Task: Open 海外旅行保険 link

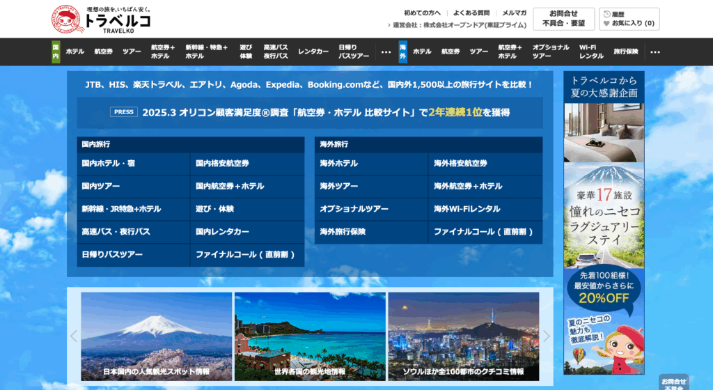Action: click(x=371, y=232)
